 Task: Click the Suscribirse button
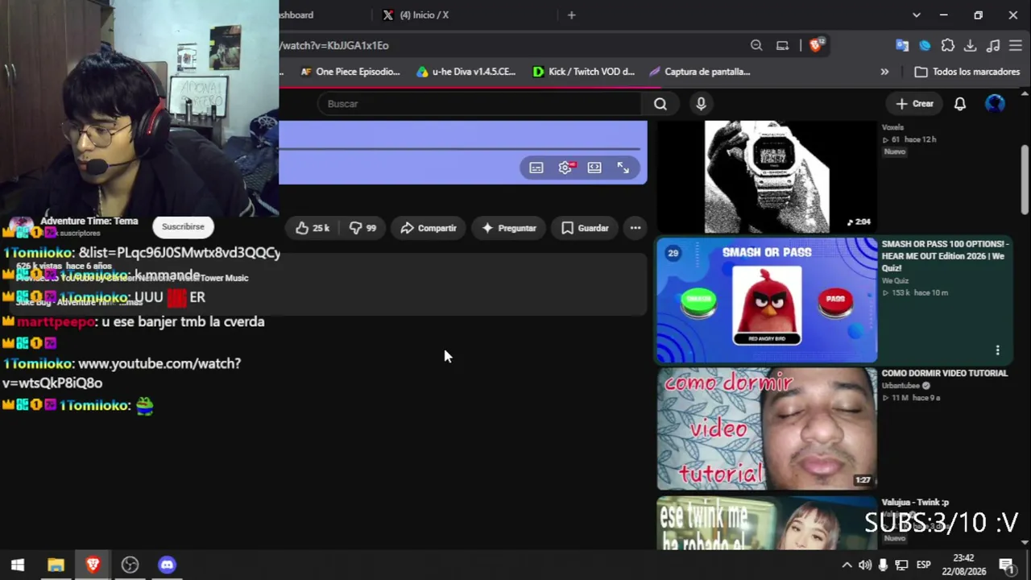[183, 226]
